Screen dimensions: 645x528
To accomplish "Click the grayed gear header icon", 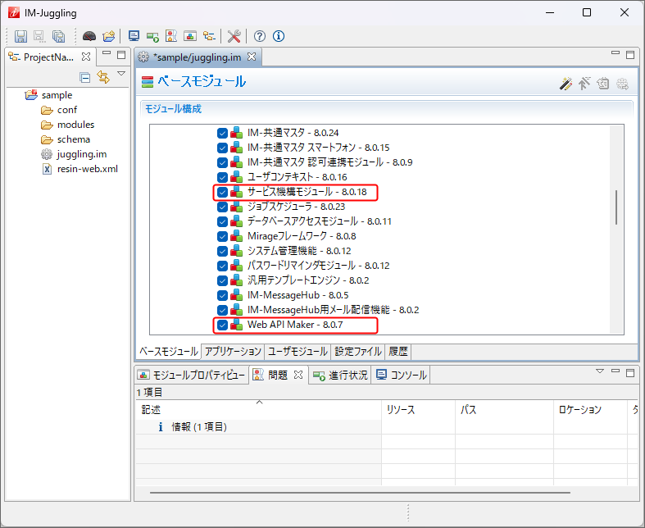I will pos(622,84).
